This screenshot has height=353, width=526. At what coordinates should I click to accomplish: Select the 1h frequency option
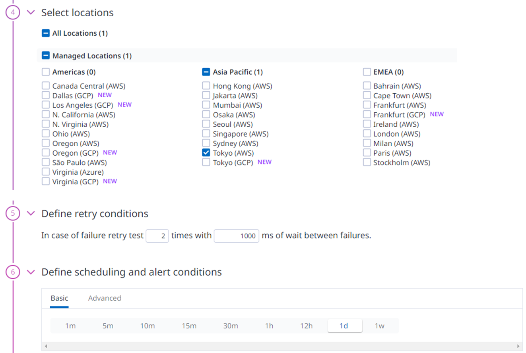tap(269, 326)
